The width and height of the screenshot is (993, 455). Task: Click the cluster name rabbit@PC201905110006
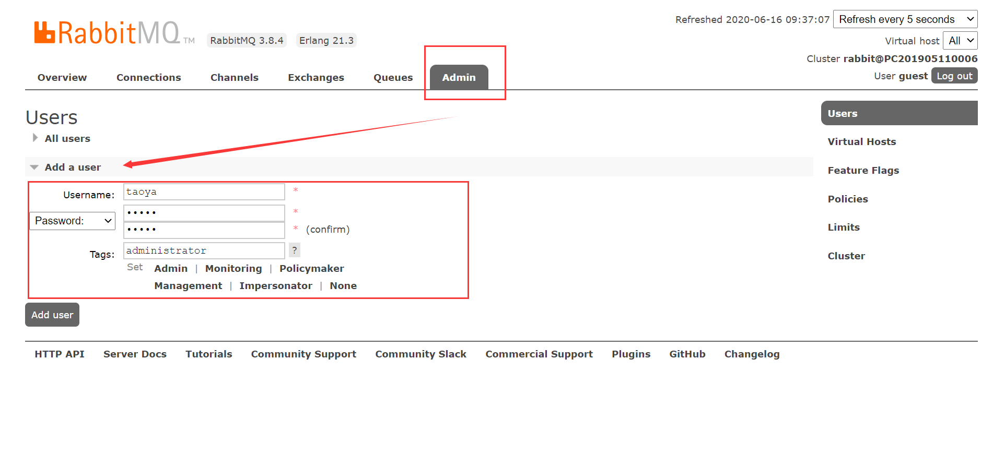click(910, 58)
